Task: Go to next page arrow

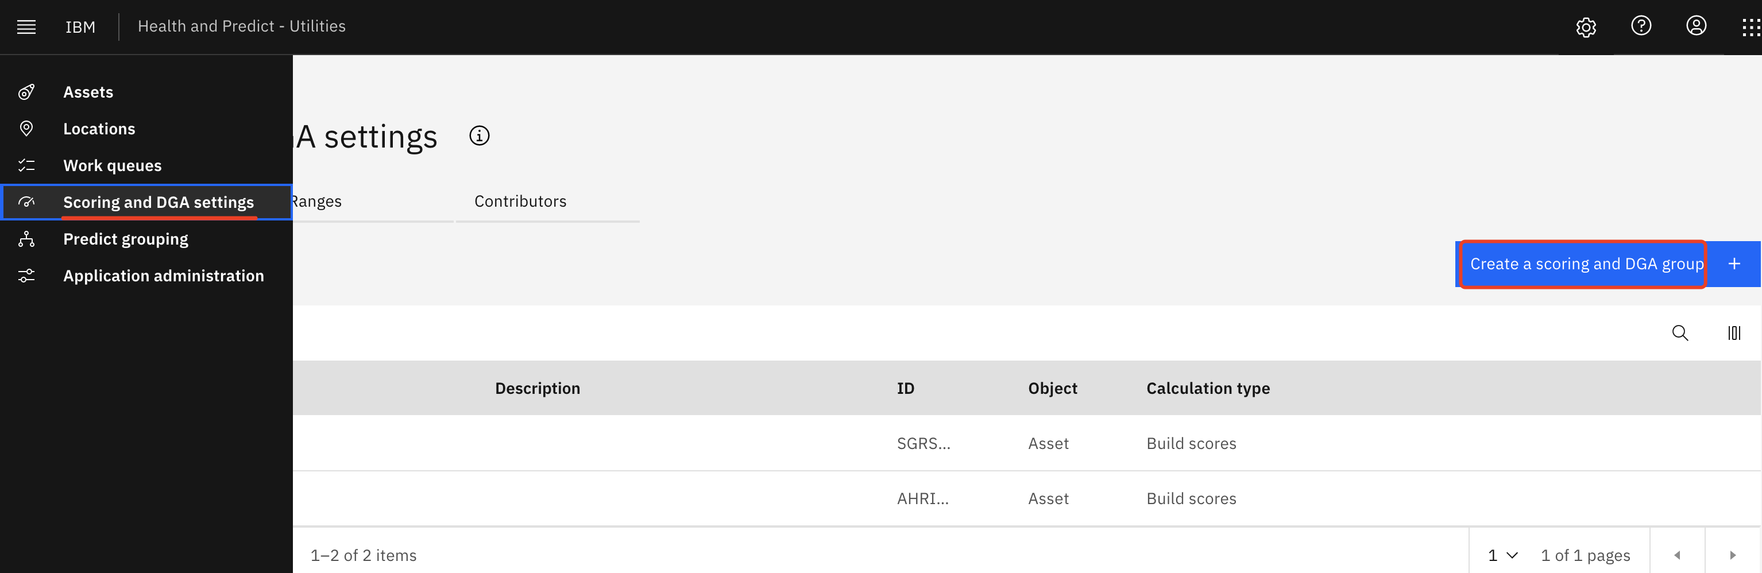Action: point(1733,555)
